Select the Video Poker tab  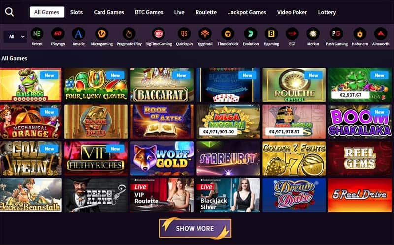292,12
